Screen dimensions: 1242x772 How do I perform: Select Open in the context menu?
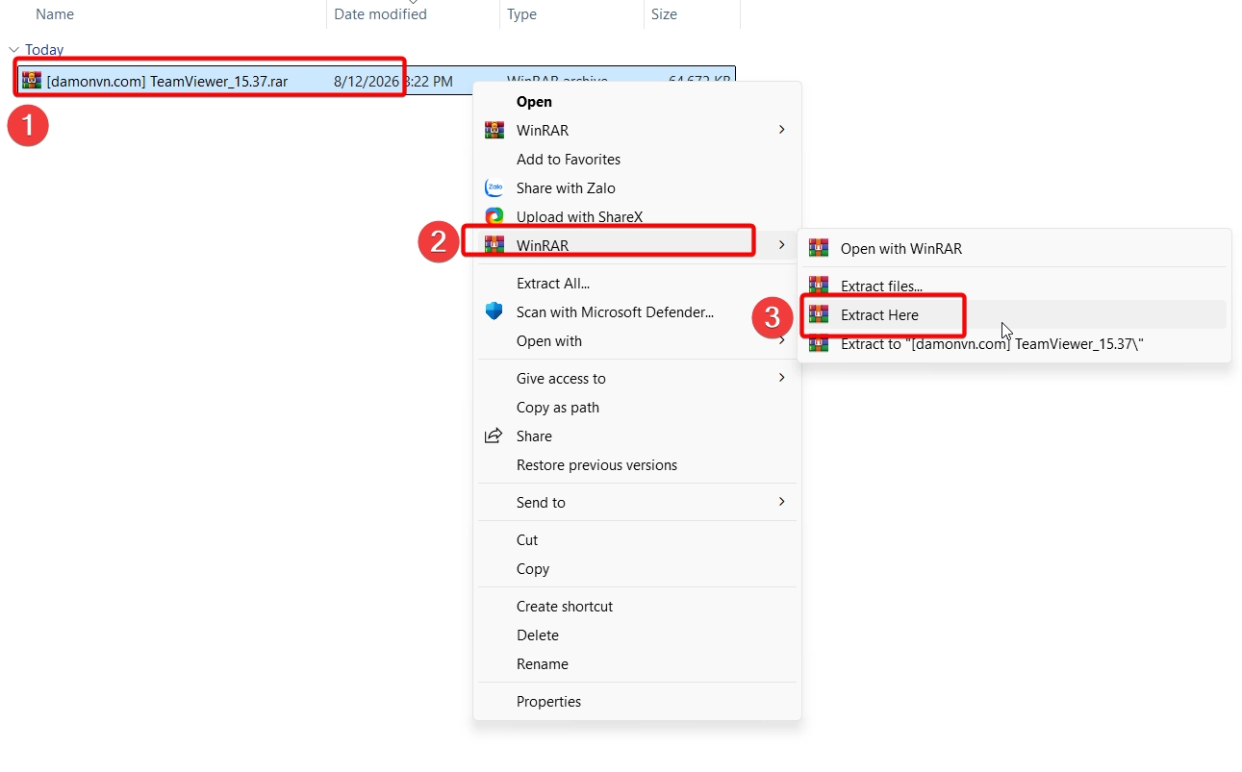coord(534,102)
